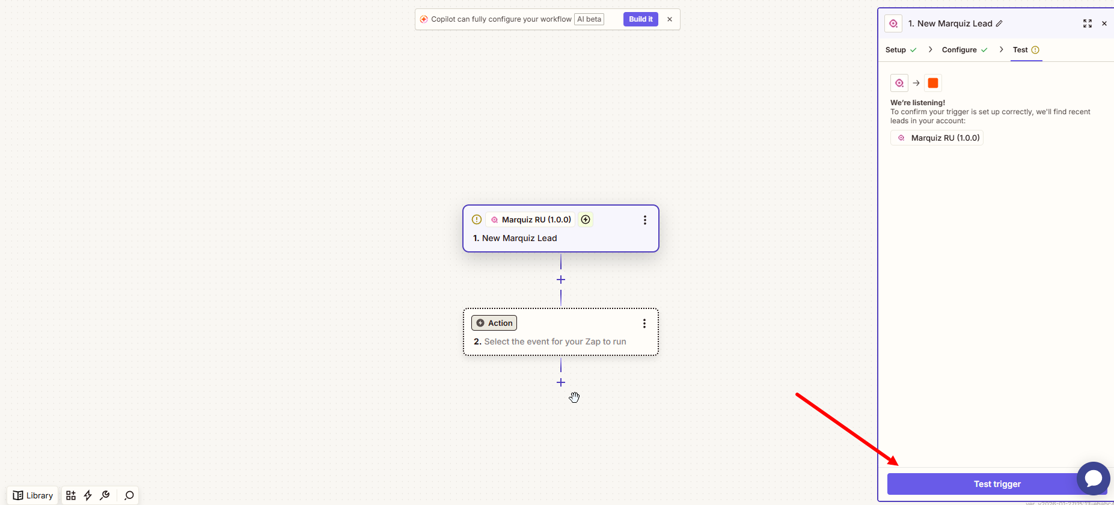Click the warning icon on the Marquiz trigger step
Image resolution: width=1114 pixels, height=505 pixels.
pyautogui.click(x=477, y=219)
